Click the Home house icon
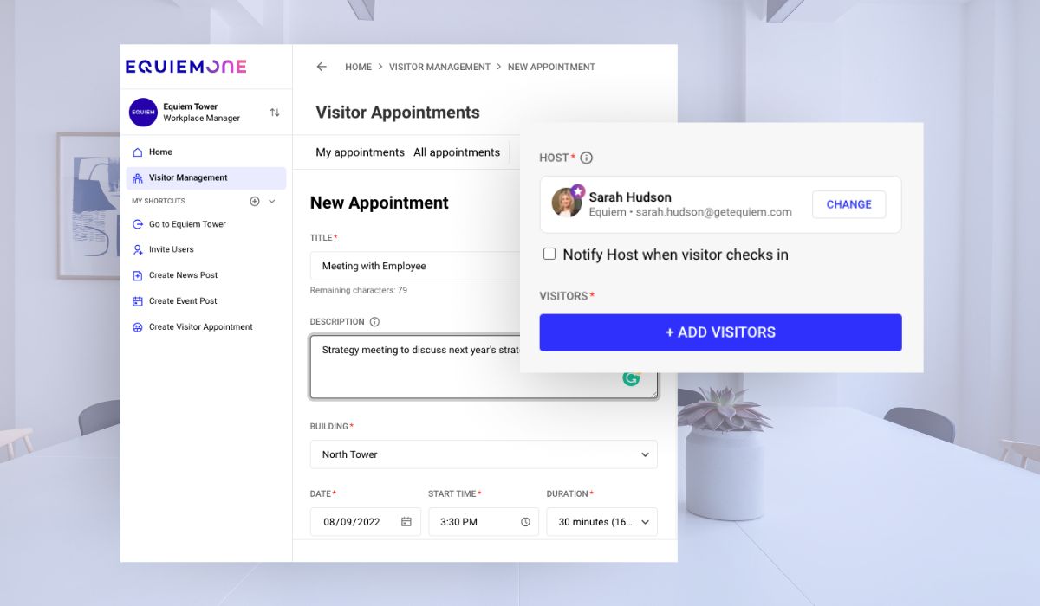This screenshot has height=606, width=1040. 138,152
